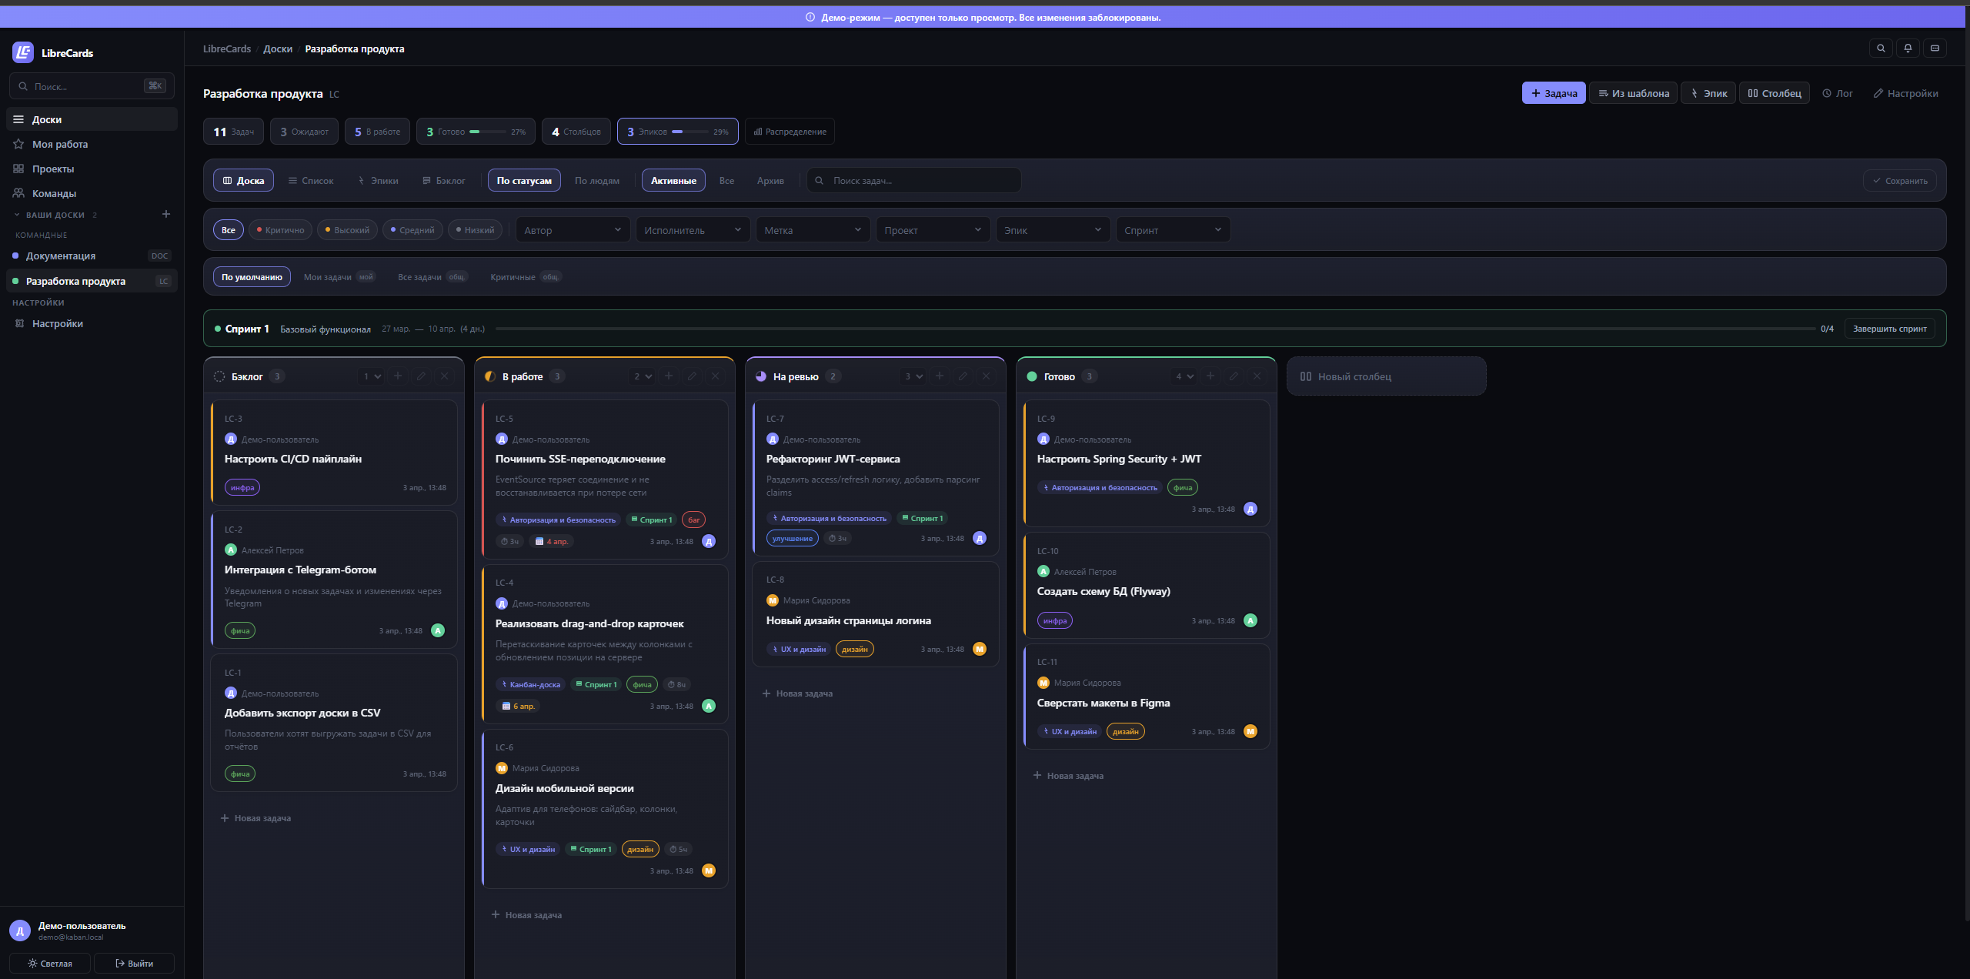Filter by Критично priority
1970x979 pixels.
coord(280,230)
